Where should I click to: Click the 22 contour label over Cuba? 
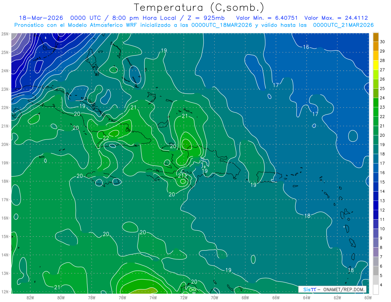106,138
